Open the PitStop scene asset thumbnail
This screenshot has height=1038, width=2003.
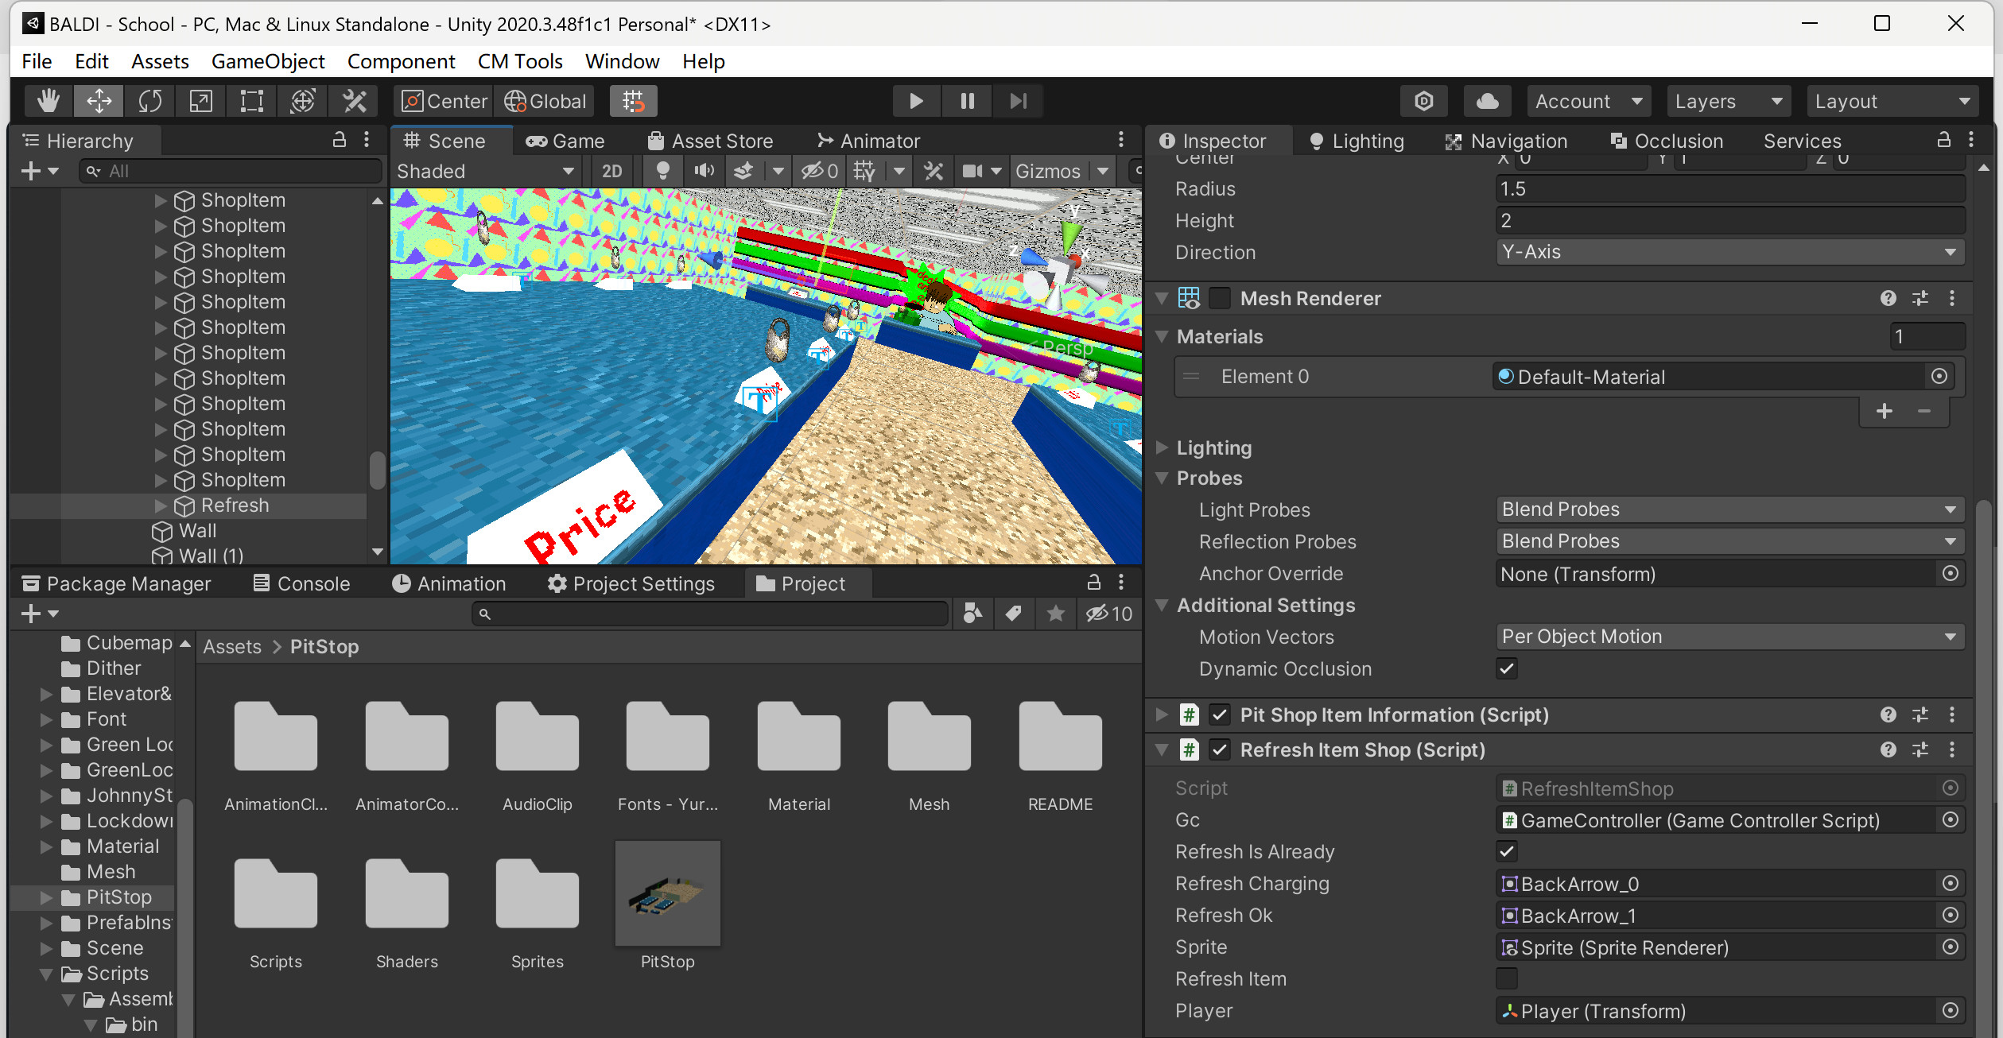[x=667, y=894]
